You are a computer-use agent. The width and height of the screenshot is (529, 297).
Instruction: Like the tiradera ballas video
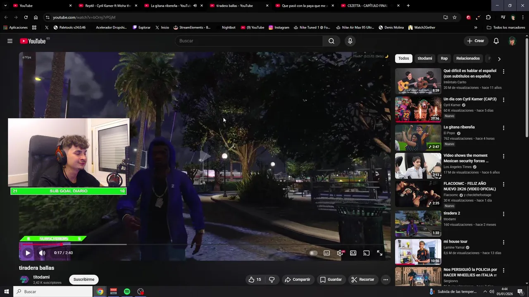(x=255, y=279)
